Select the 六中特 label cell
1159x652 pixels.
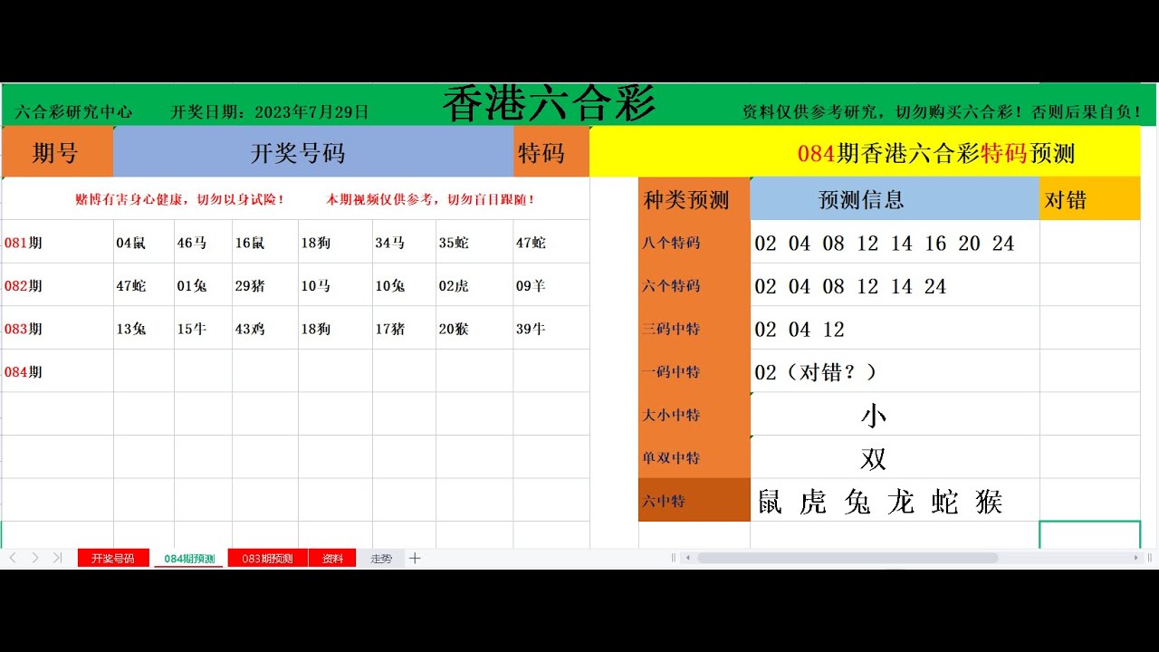click(x=694, y=500)
